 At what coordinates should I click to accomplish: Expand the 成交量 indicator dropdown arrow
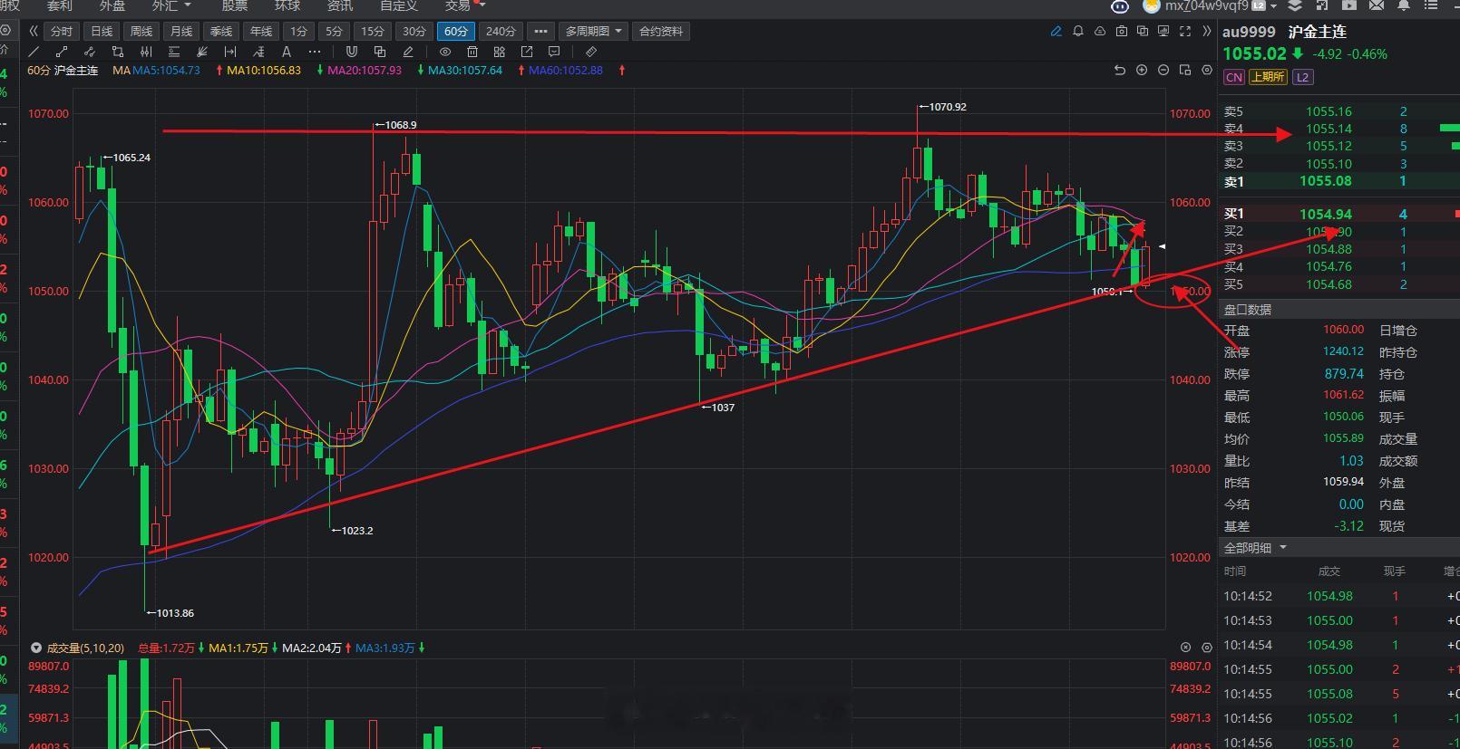pos(36,648)
